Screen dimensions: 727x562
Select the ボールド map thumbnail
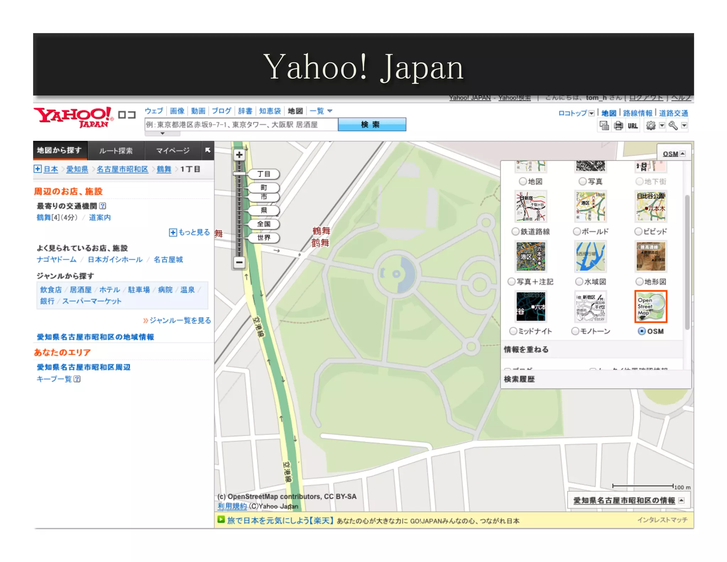pyautogui.click(x=590, y=206)
